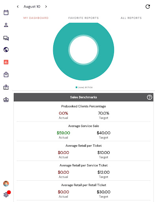Go to the next date arrow
The height and width of the screenshot is (202, 155).
pos(46,6)
